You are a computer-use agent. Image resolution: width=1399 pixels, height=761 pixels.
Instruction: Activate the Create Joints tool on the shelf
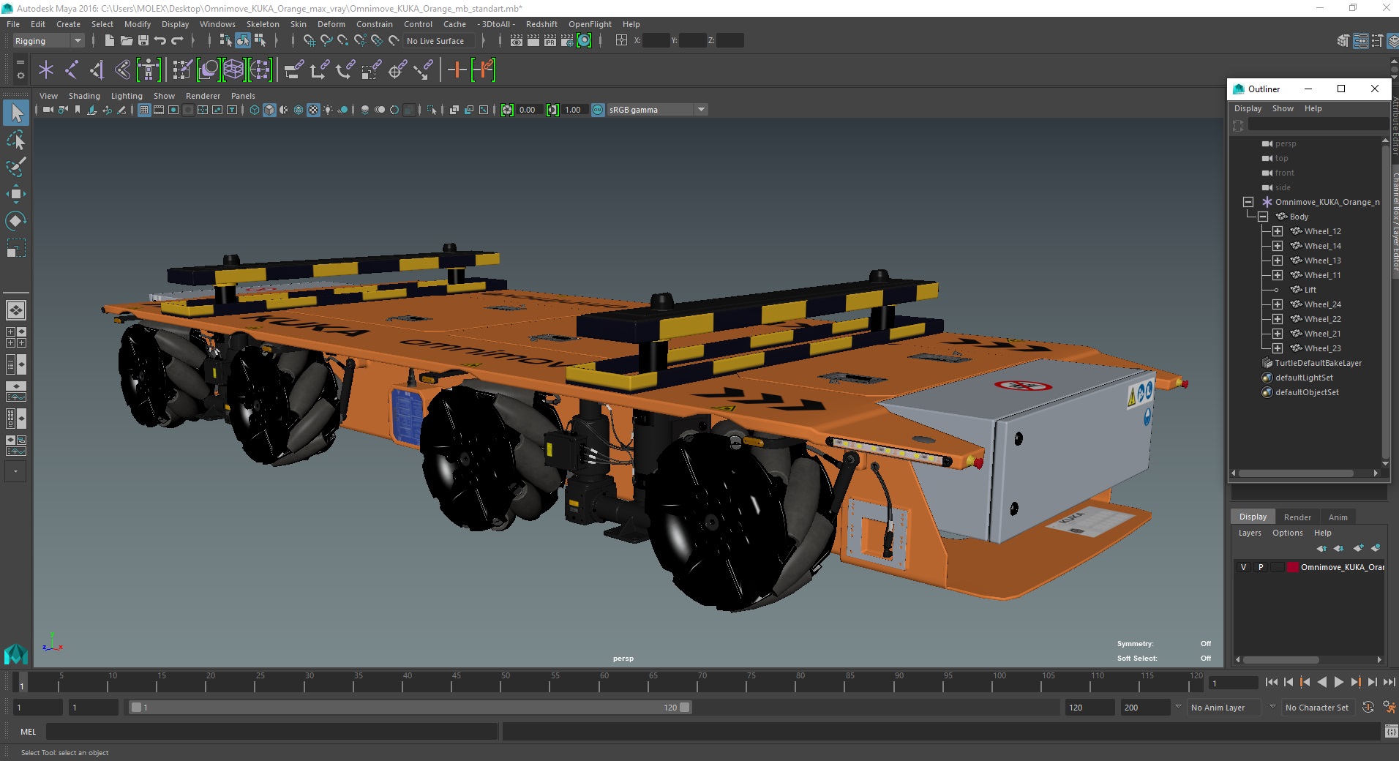tap(72, 70)
